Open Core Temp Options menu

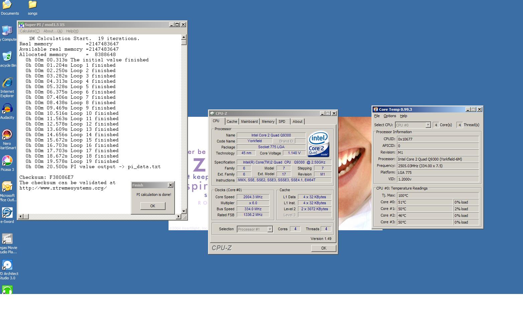(x=390, y=116)
